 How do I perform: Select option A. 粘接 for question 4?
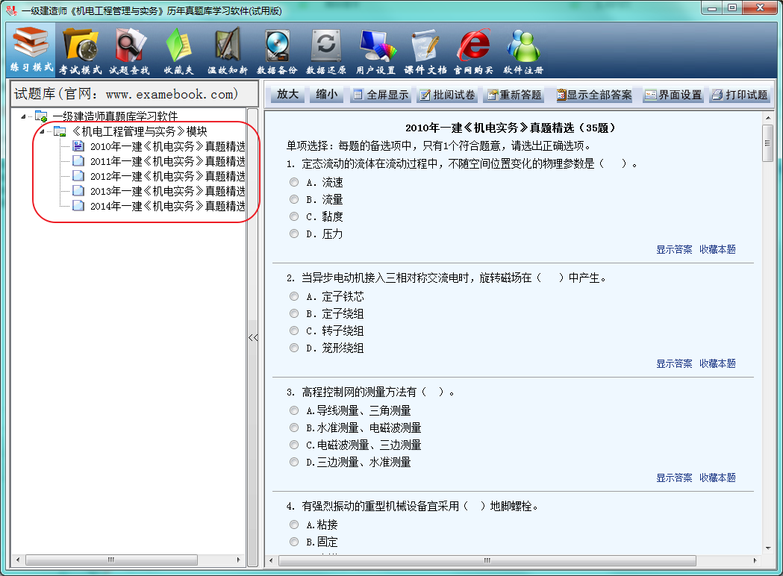[294, 525]
